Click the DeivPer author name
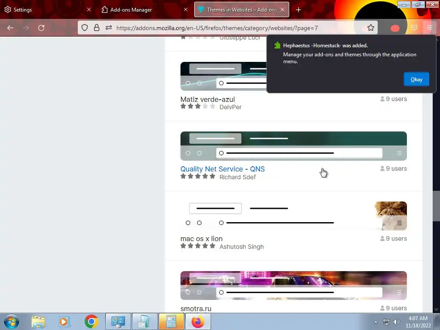The width and height of the screenshot is (440, 330). (x=230, y=107)
